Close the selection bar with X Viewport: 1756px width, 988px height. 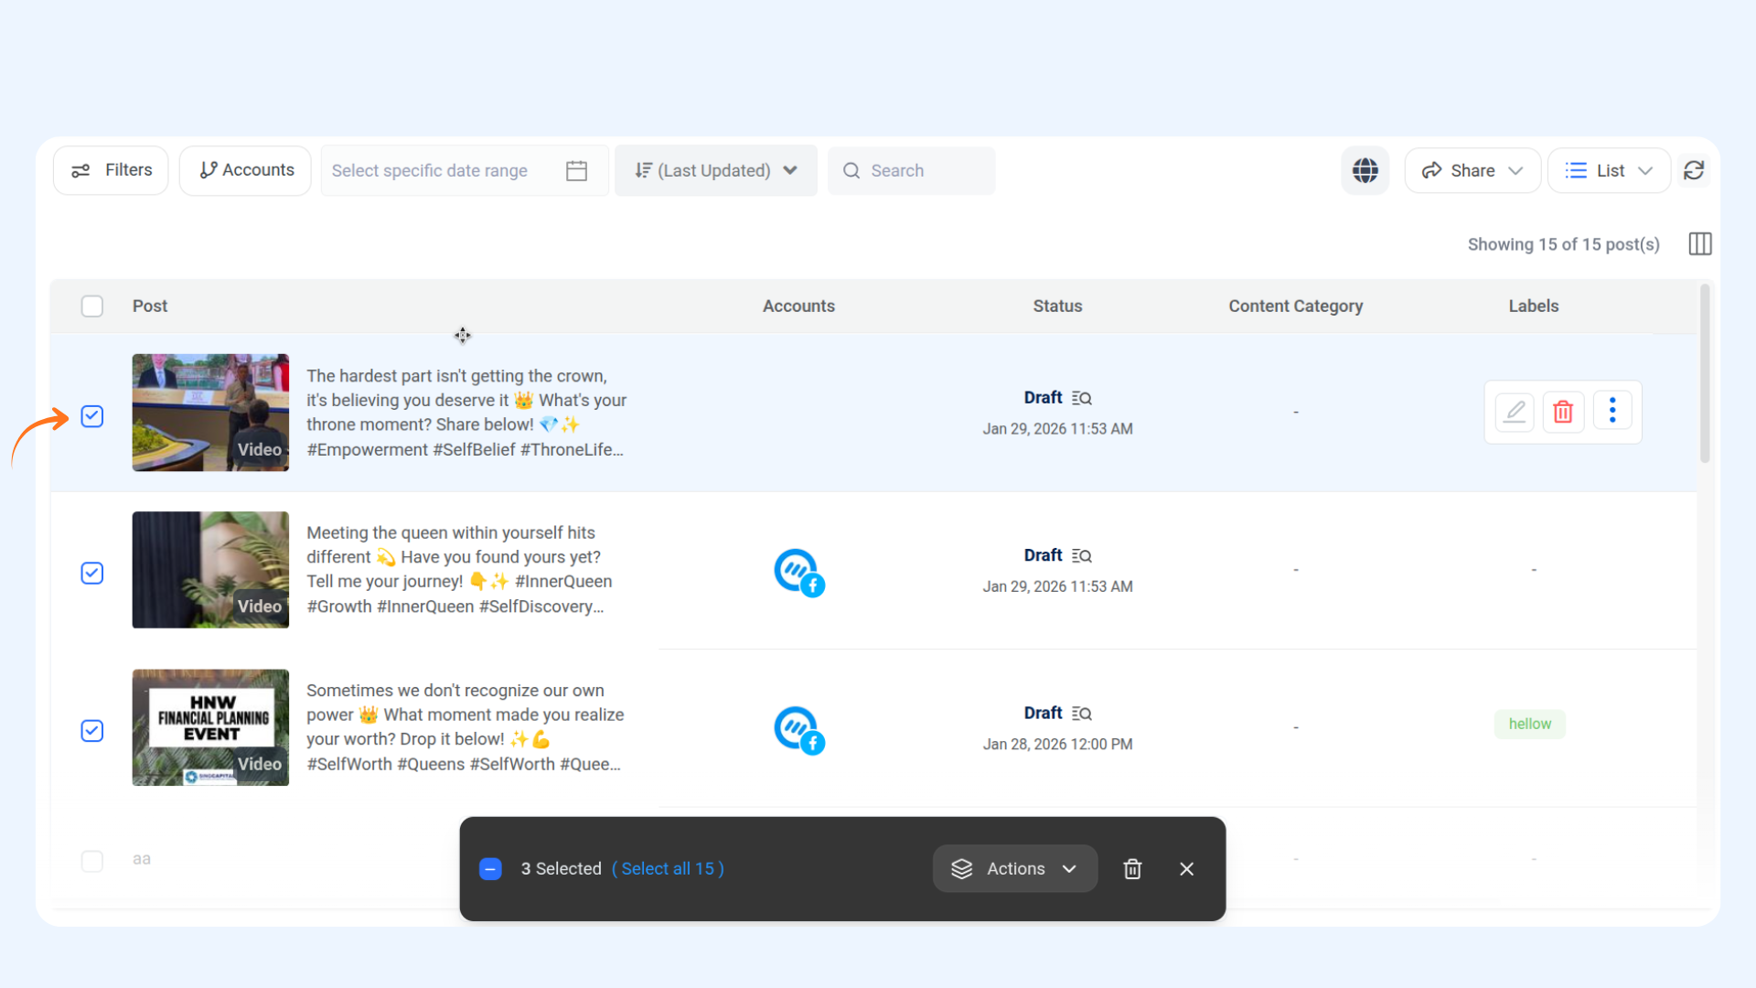pos(1186,869)
